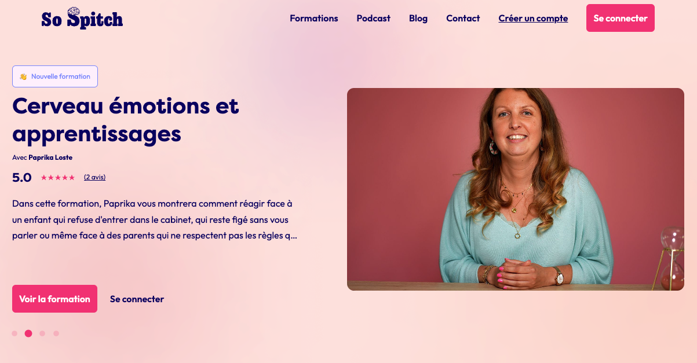Viewport: 697px width, 363px height.
Task: Go to the Blog section
Action: pos(418,18)
